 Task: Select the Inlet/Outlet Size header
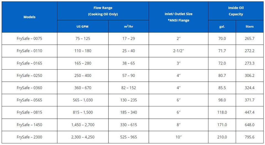click(x=179, y=17)
